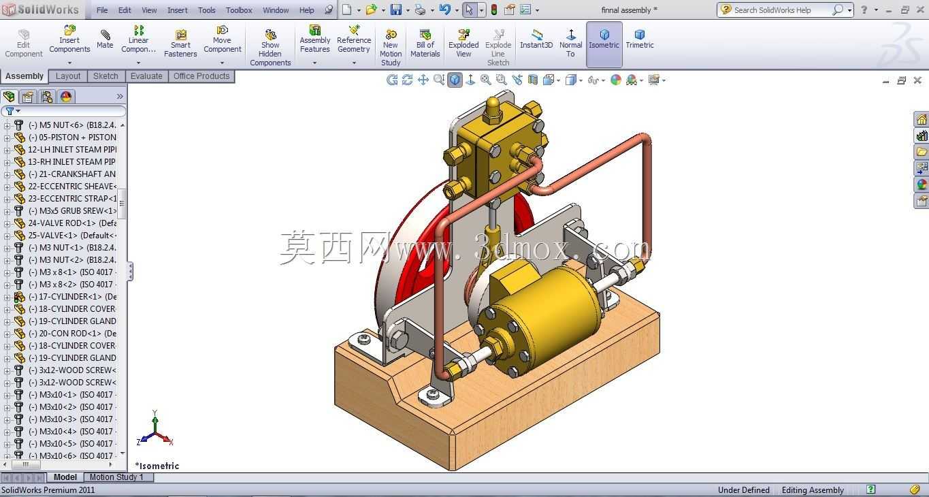Switch to Trimetric view

coord(640,39)
